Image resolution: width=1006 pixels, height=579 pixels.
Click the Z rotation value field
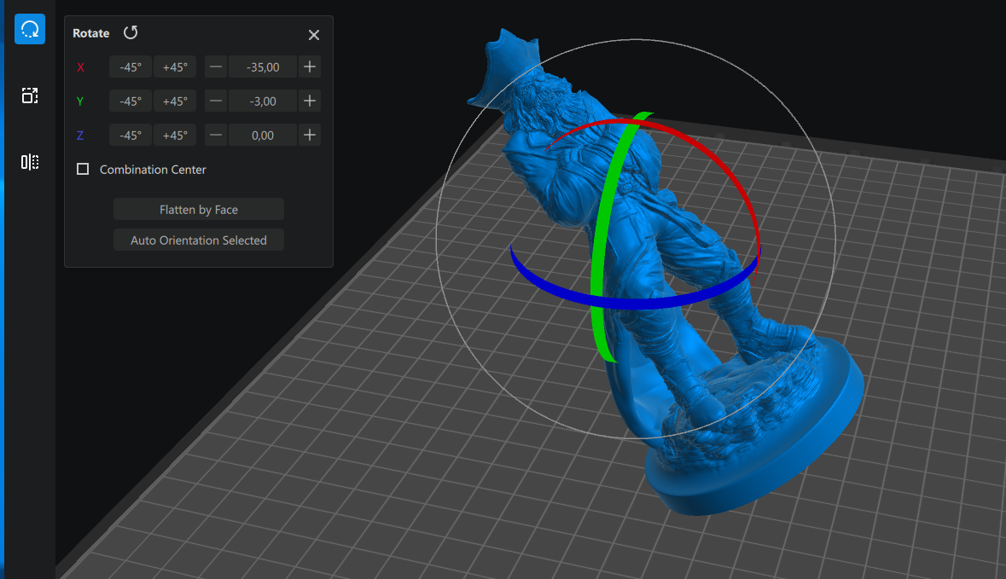click(x=263, y=135)
